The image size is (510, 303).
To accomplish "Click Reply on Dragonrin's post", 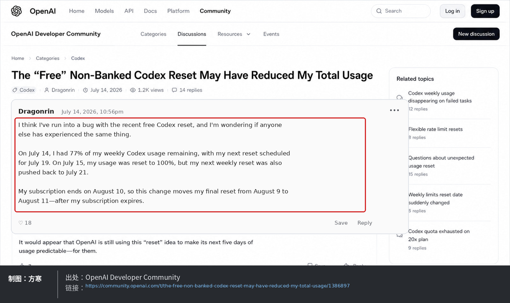I will pos(365,223).
